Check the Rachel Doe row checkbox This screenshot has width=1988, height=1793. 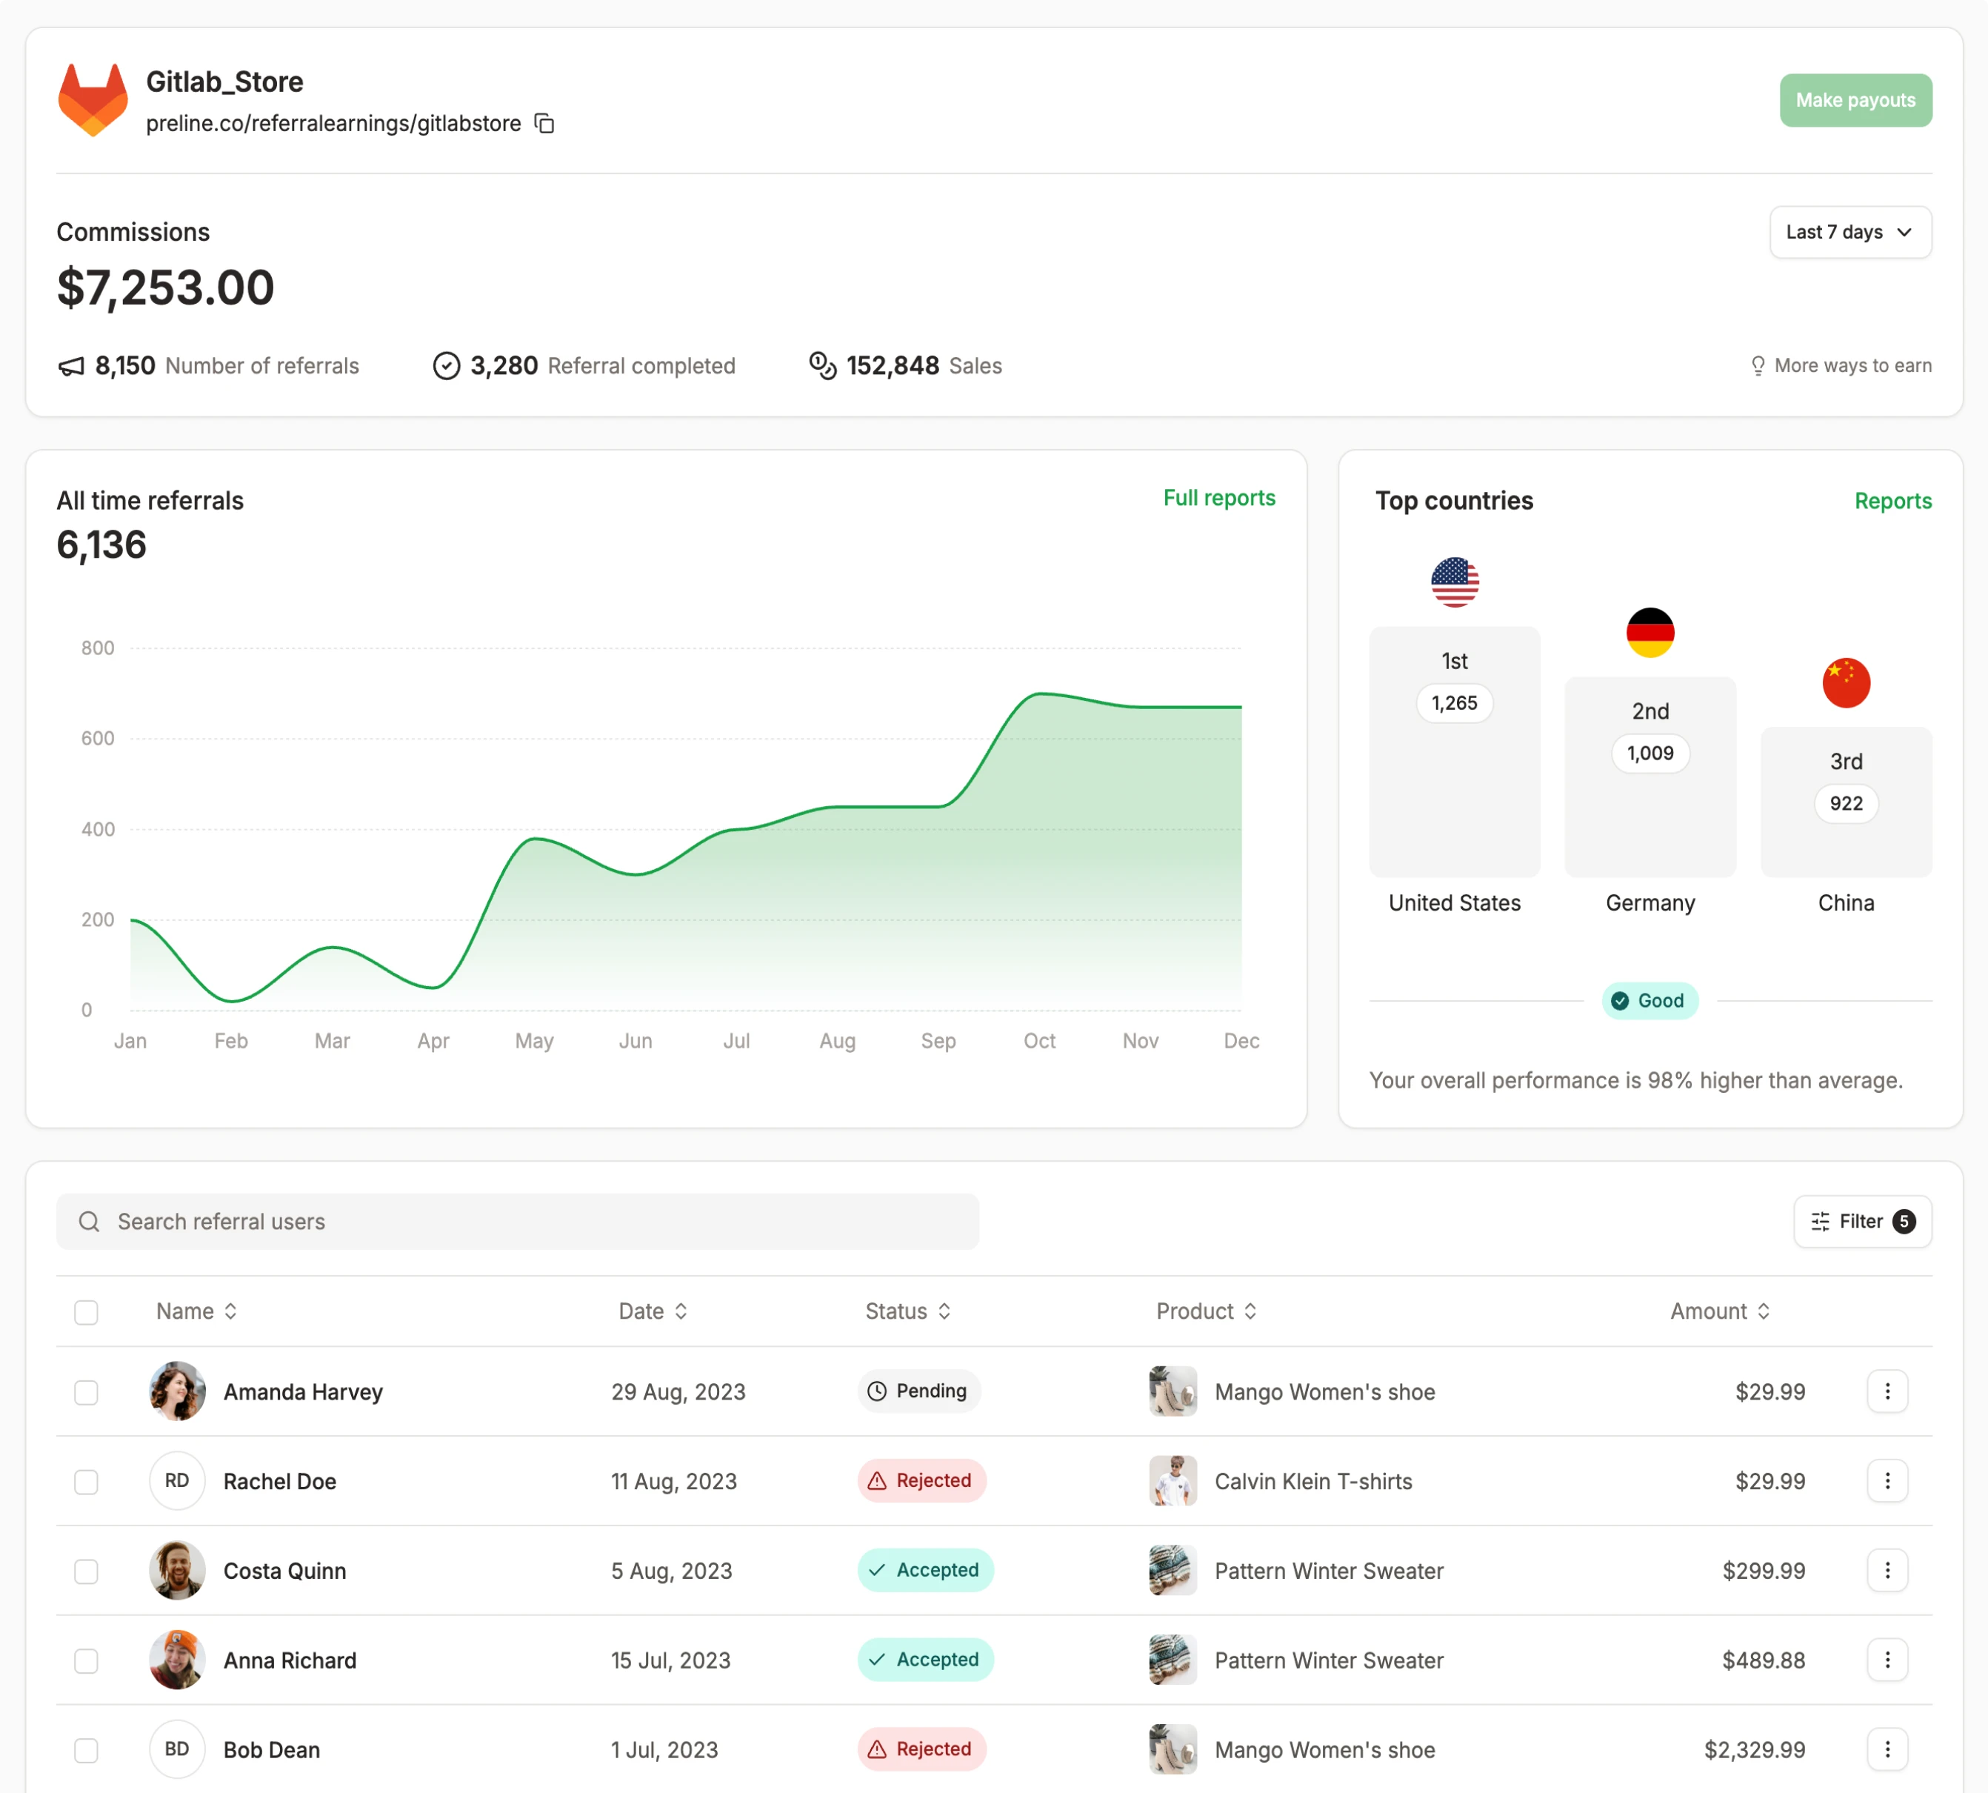87,1482
